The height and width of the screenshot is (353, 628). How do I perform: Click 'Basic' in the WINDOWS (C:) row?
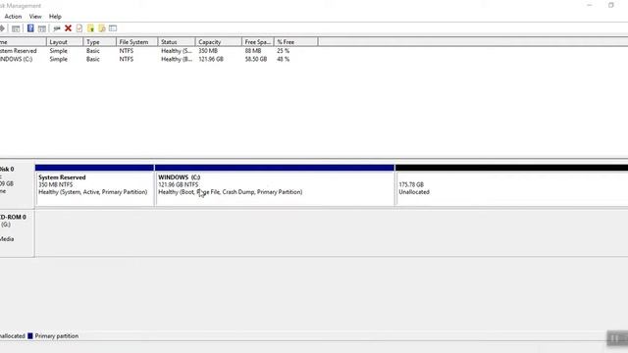click(x=93, y=59)
